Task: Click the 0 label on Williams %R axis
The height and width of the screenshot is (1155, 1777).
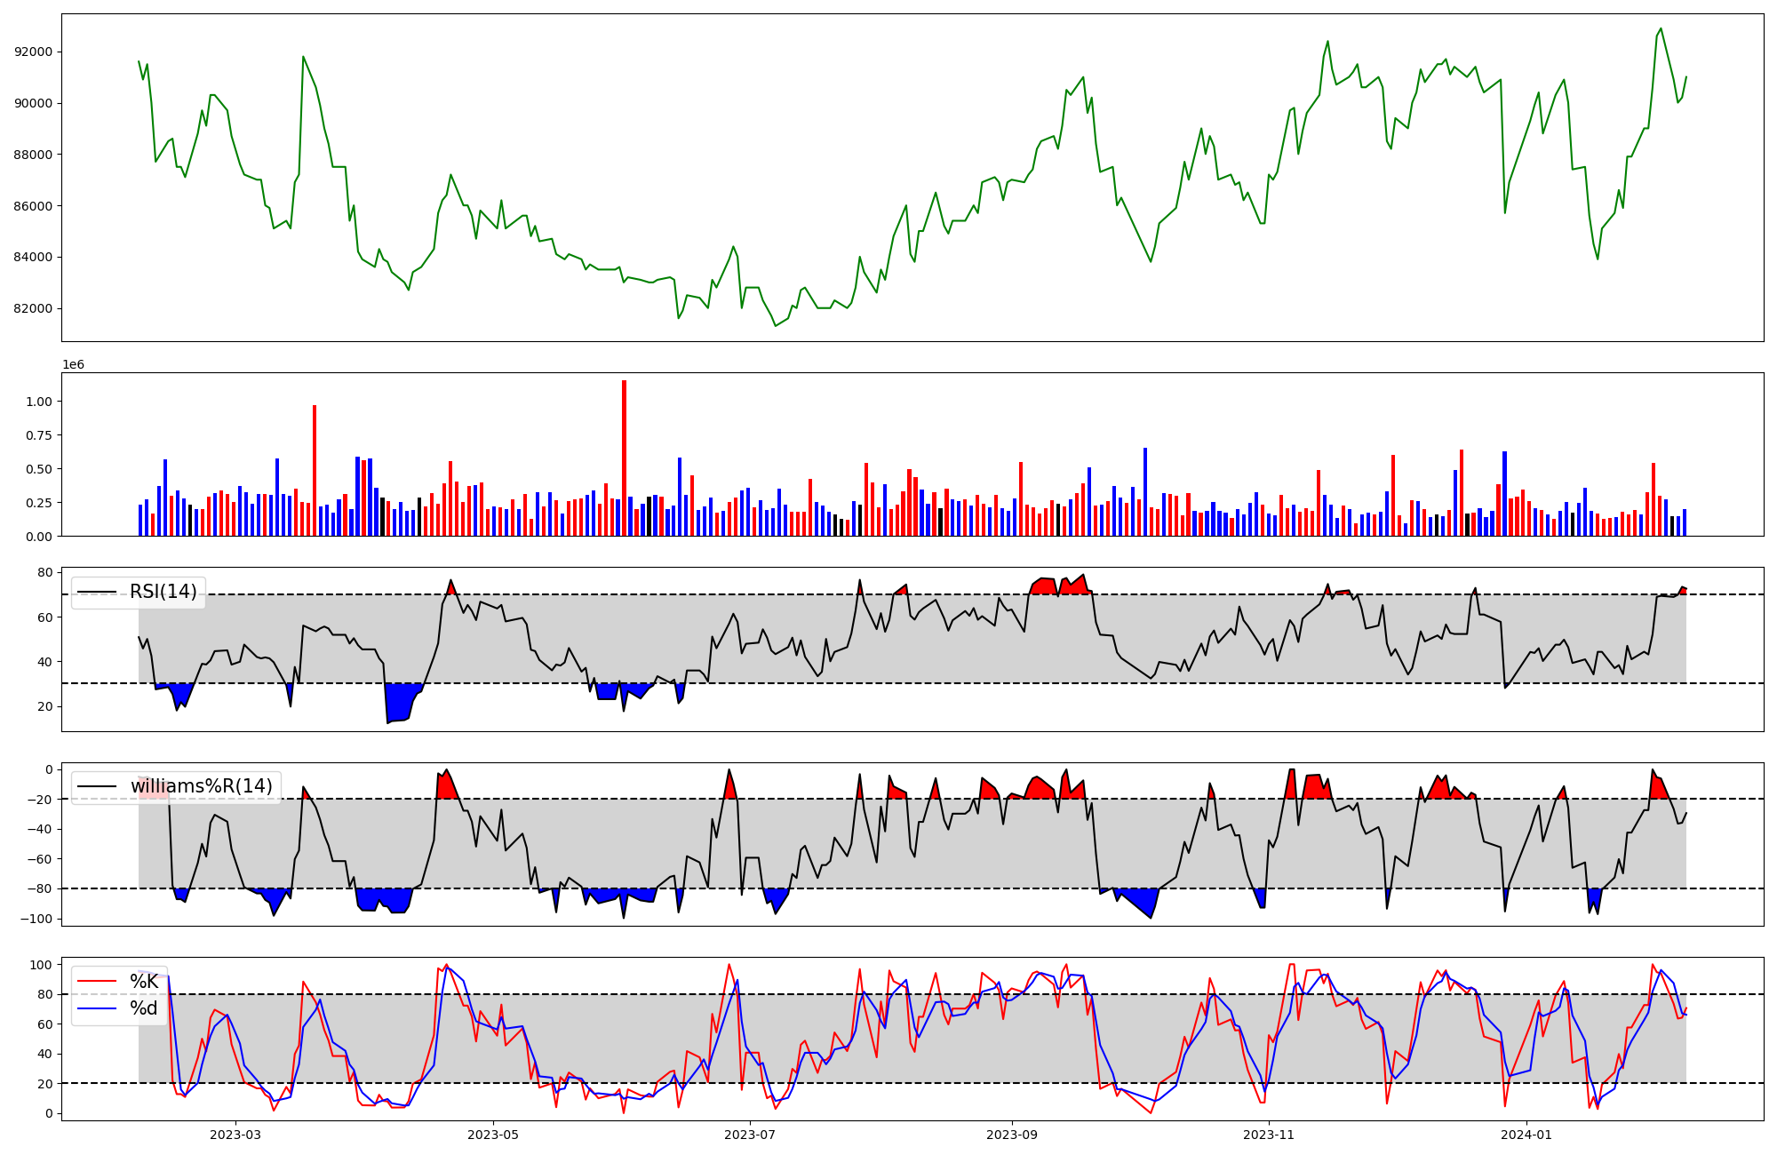Action: (49, 769)
